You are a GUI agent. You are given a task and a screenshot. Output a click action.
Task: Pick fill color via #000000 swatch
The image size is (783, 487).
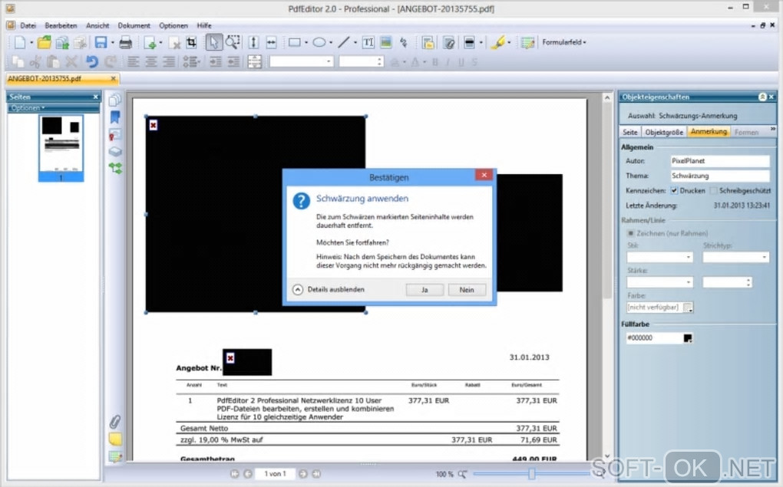pos(688,338)
